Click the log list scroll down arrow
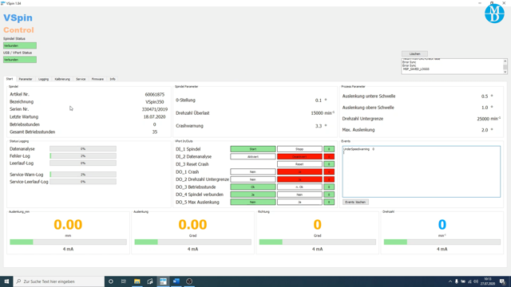This screenshot has height=287, width=511. point(505,72)
